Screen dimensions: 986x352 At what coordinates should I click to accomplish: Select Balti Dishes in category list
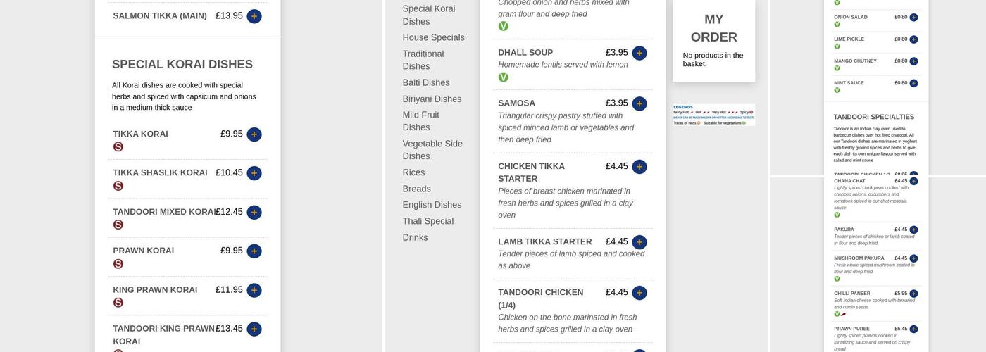point(426,82)
